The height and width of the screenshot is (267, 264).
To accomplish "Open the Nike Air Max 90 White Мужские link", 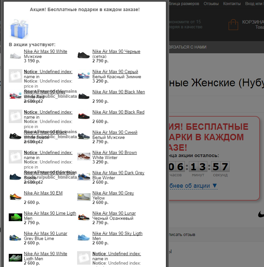I will coord(45,54).
